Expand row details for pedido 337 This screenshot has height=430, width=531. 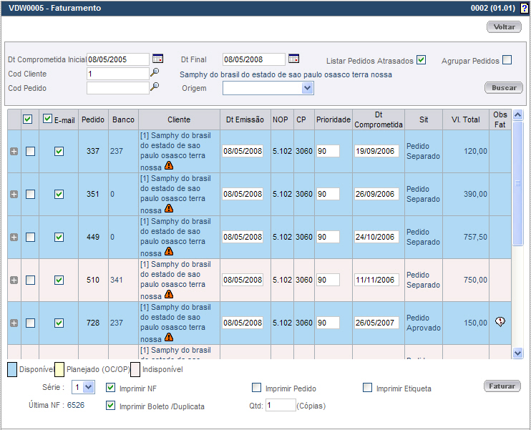tap(14, 151)
